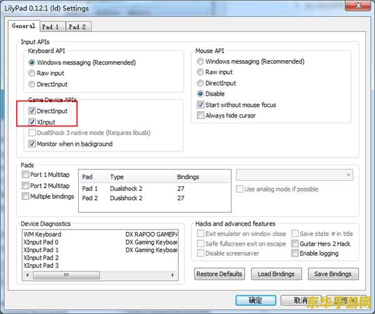Select XInput Pad 2 device
The width and height of the screenshot is (375, 314).
[41, 258]
